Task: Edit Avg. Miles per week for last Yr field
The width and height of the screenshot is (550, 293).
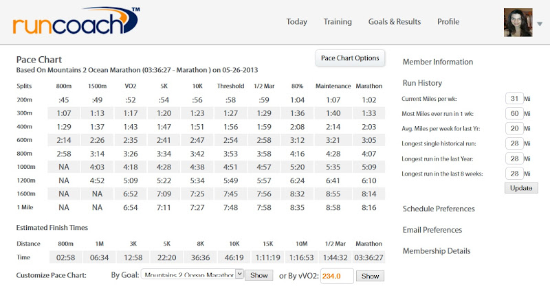Action: point(514,128)
